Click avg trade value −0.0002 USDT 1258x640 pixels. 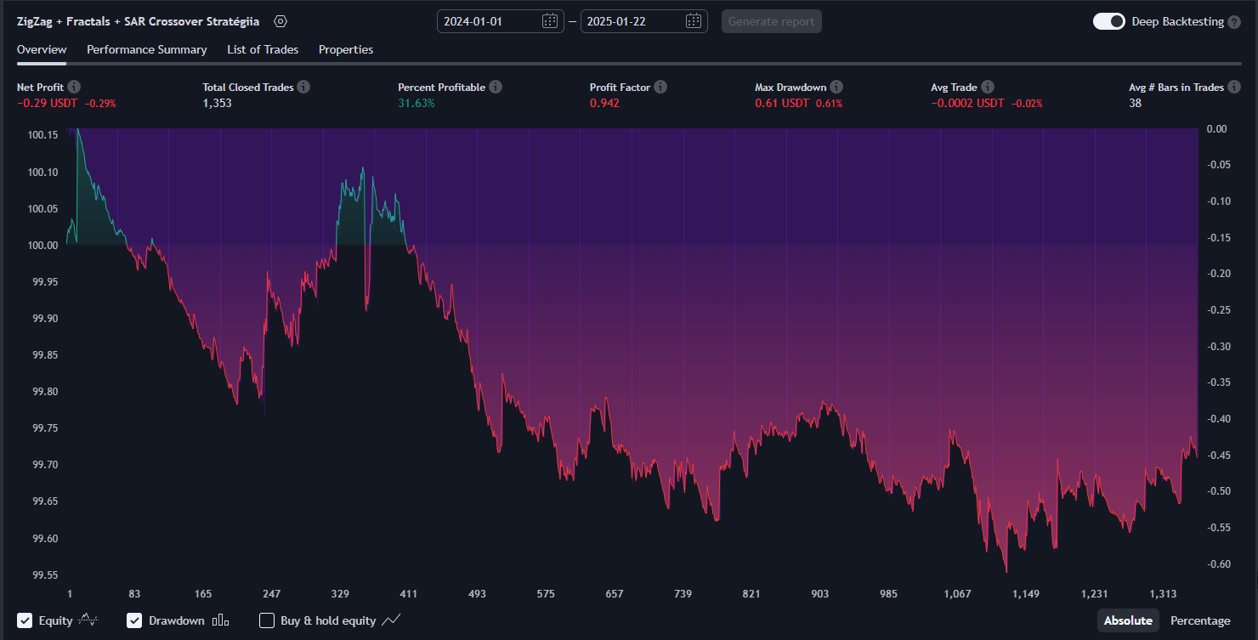point(967,103)
